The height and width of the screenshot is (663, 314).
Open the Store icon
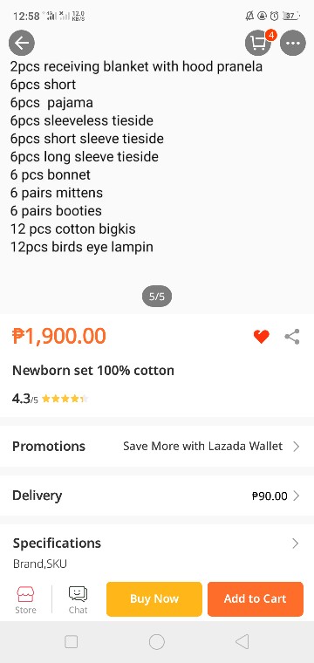tap(26, 599)
